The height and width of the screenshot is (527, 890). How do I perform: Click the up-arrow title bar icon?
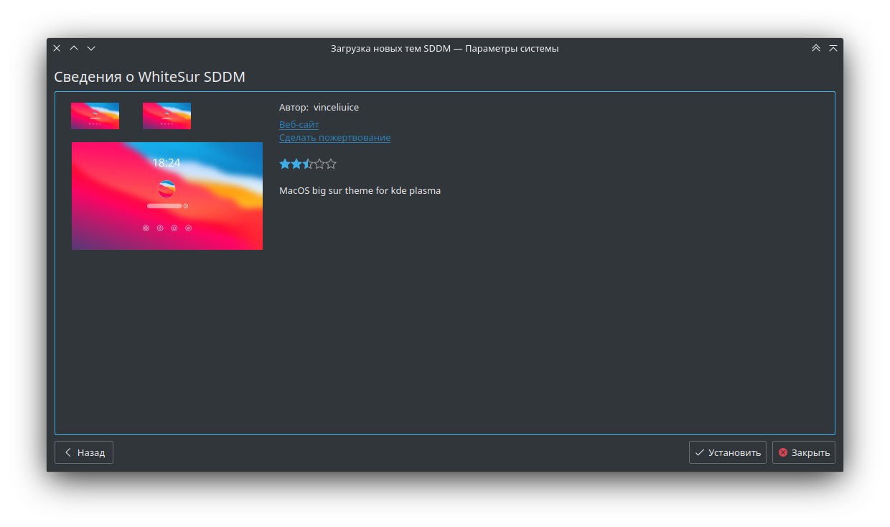pyautogui.click(x=74, y=48)
